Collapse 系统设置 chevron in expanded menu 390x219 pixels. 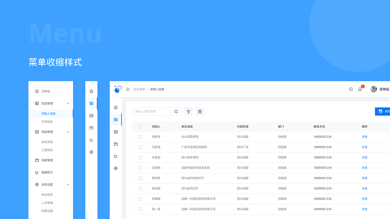(x=68, y=185)
